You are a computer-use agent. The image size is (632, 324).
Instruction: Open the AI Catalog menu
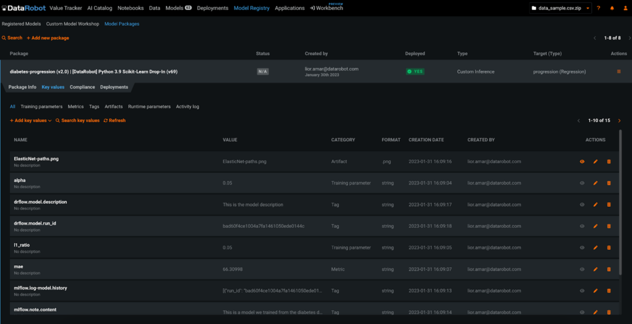click(99, 8)
